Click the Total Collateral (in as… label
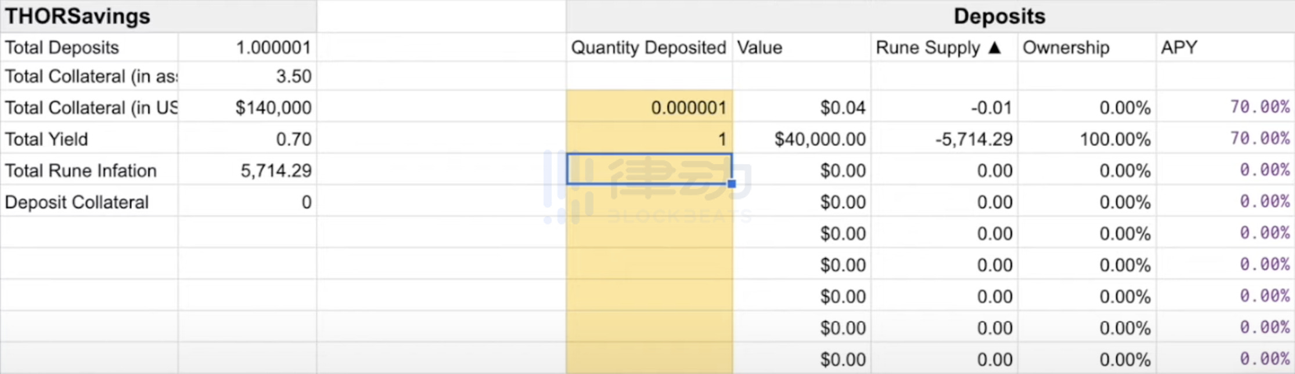Viewport: 1295px width, 374px height. coord(89,76)
